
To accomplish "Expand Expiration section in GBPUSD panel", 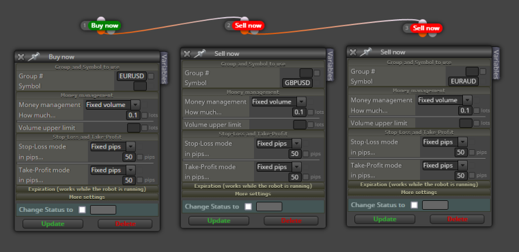I will coord(253,186).
